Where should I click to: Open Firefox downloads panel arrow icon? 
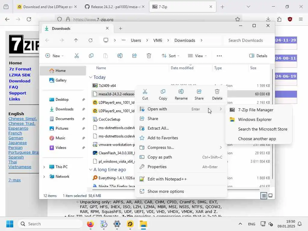268,19
